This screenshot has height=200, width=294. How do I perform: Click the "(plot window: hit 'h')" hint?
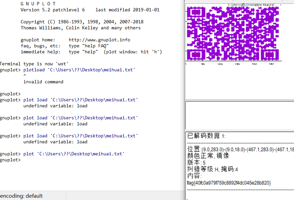point(133,52)
